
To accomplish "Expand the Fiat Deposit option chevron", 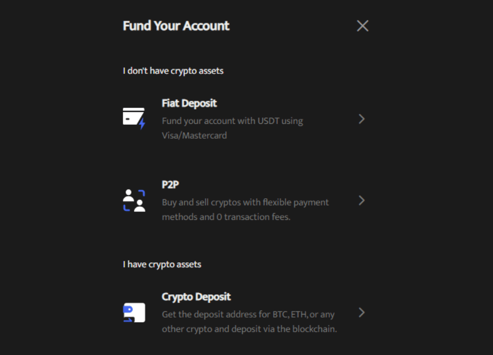I will tap(362, 119).
